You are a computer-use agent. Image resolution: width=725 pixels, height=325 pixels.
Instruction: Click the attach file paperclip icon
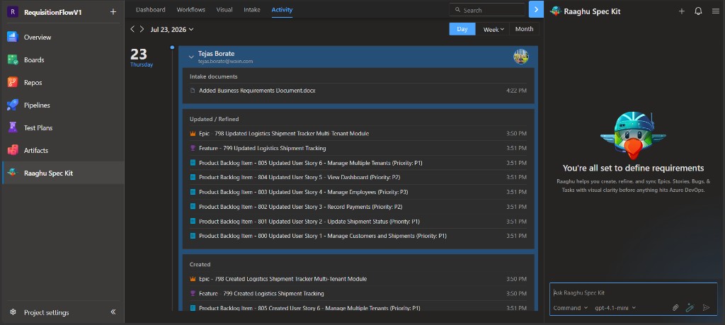click(x=675, y=307)
